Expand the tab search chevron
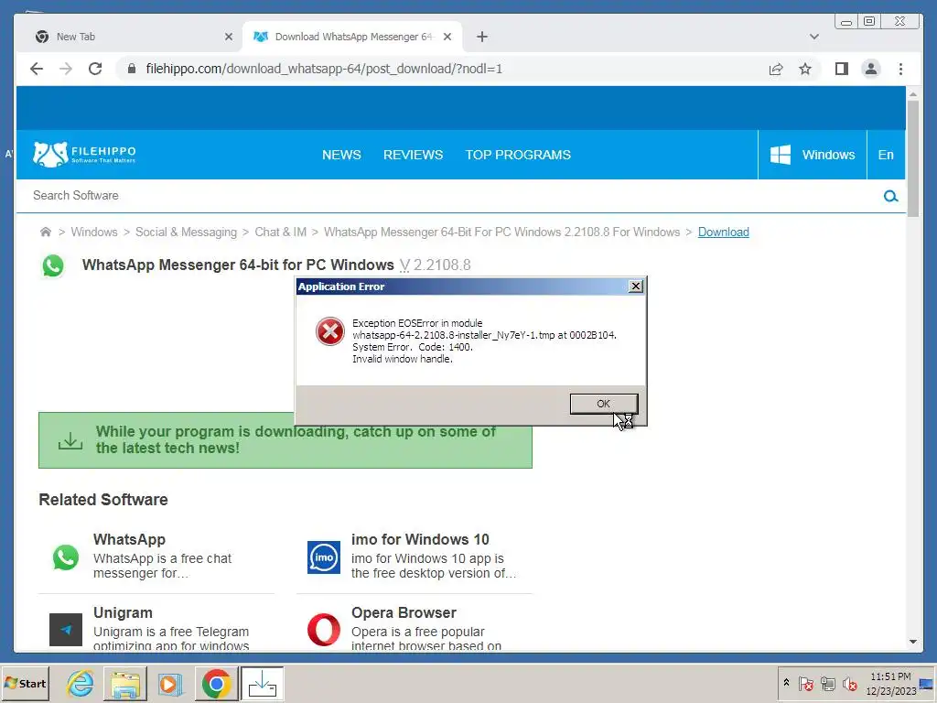 pyautogui.click(x=813, y=37)
